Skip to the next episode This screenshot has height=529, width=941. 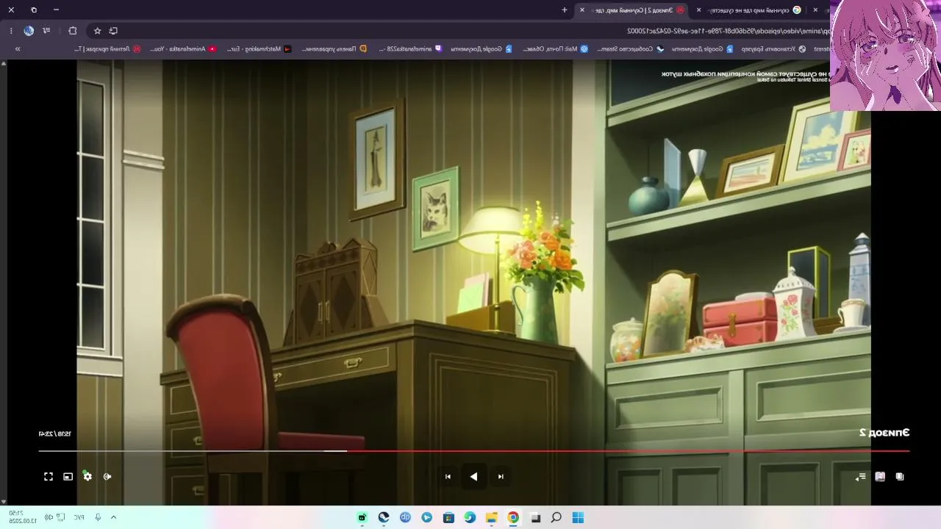[448, 477]
